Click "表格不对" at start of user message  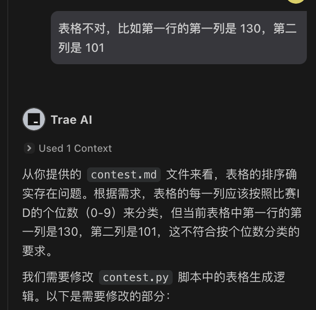[82, 28]
